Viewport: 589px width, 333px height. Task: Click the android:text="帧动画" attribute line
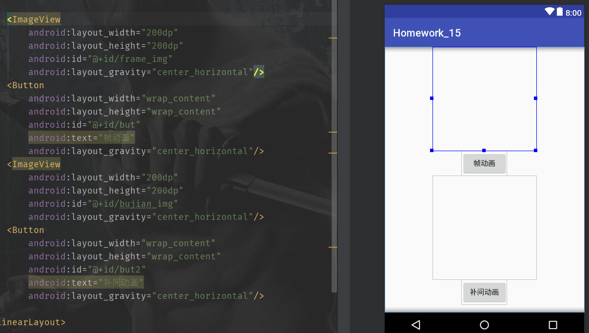click(x=81, y=138)
